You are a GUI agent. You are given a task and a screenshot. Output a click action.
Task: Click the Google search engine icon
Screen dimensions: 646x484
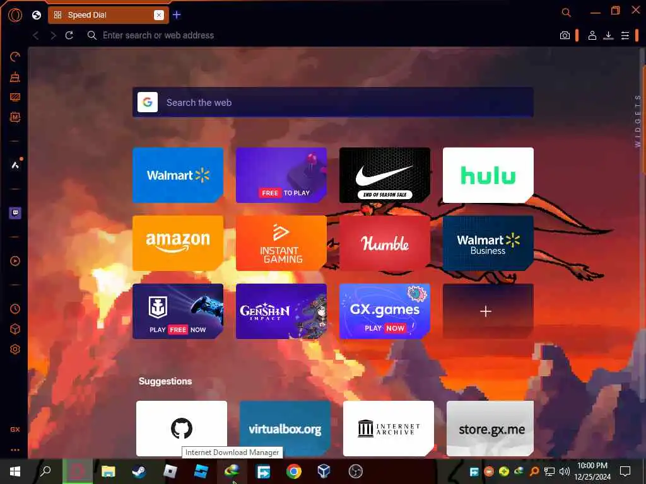tap(148, 102)
